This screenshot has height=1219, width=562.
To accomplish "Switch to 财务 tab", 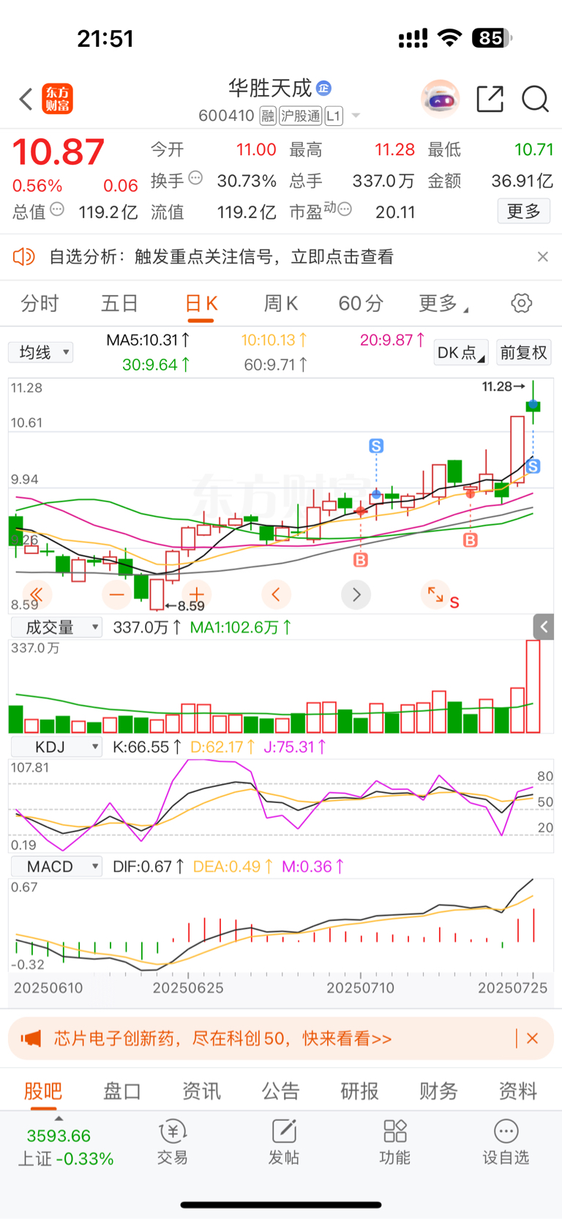I will click(x=439, y=1091).
